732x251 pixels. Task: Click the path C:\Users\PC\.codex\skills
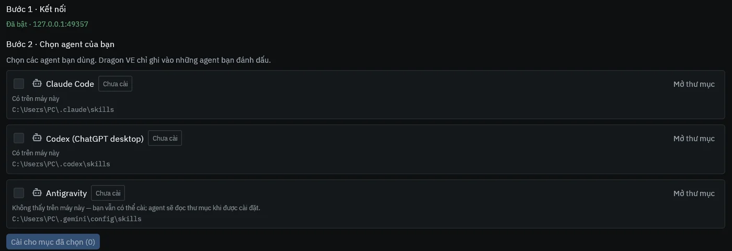[x=61, y=164]
